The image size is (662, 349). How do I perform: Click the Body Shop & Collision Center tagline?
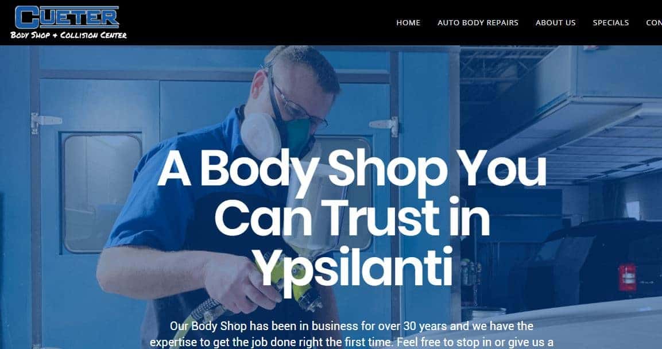[68, 35]
